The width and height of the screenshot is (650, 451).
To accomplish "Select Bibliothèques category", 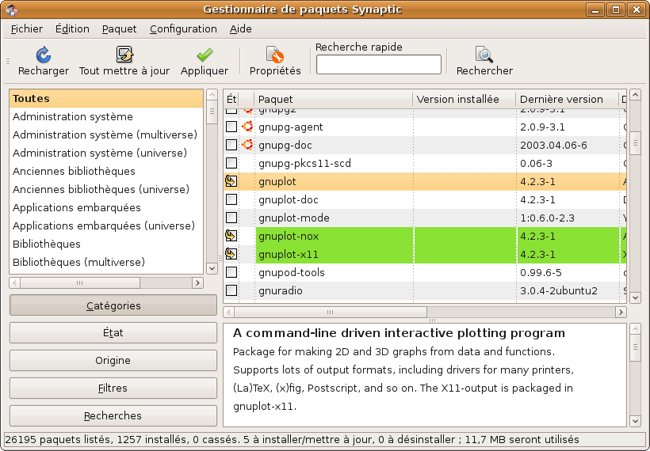I will coord(106,244).
